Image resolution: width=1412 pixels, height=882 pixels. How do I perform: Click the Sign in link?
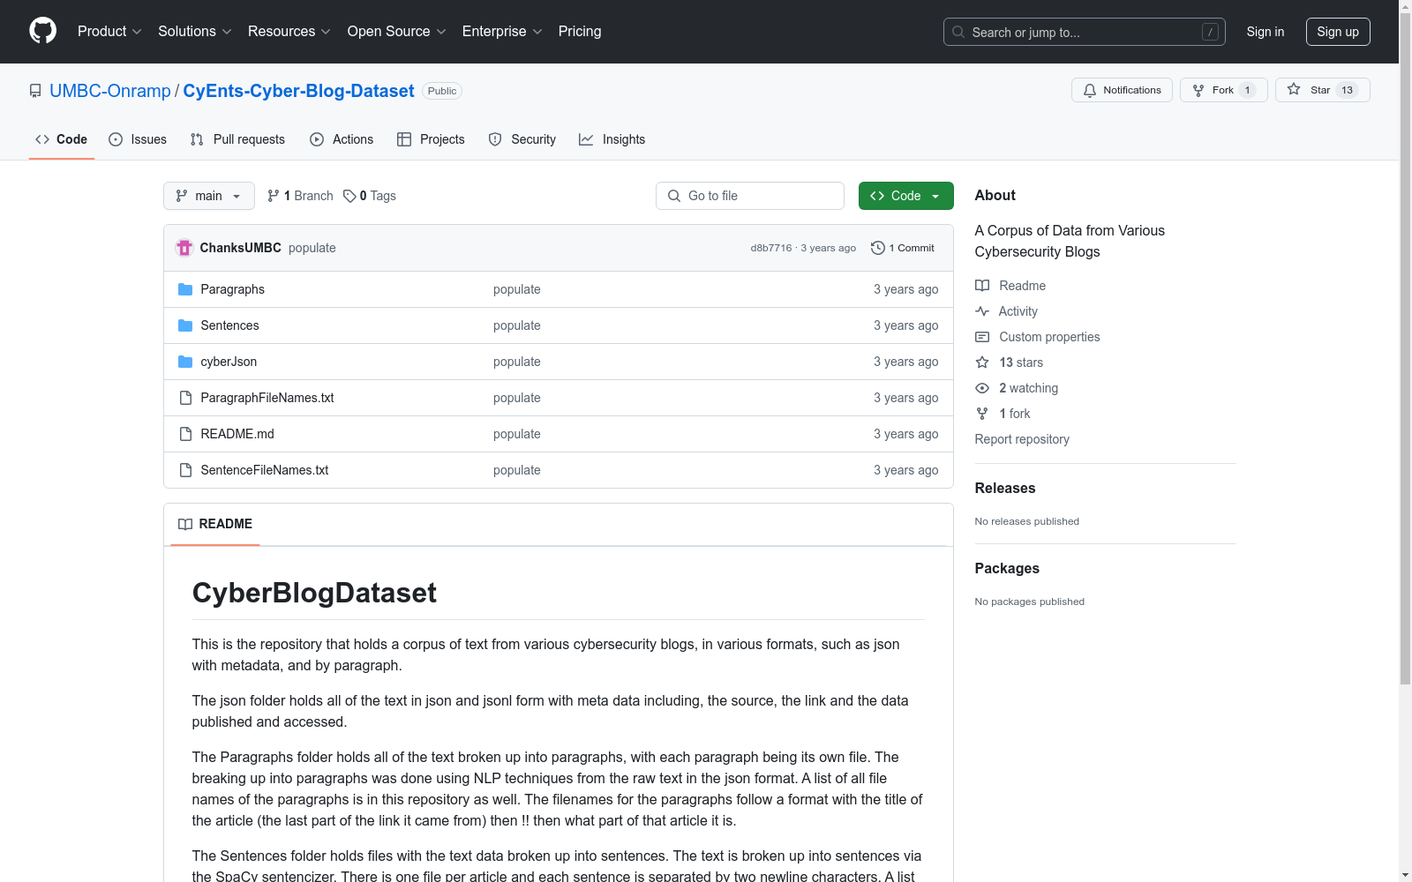(1266, 32)
